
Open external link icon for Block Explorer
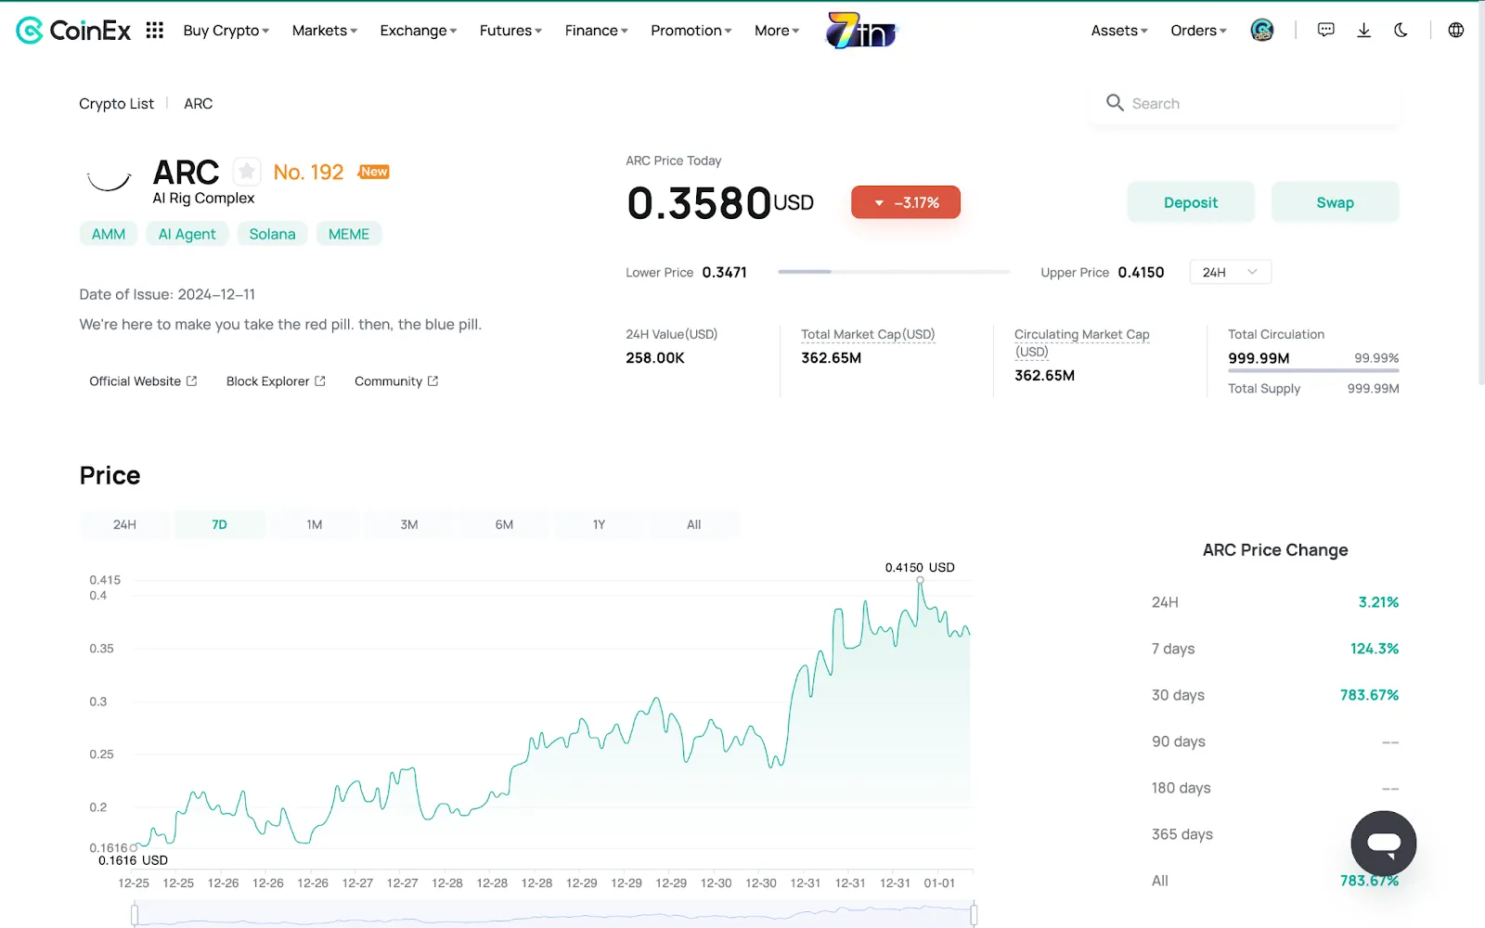point(320,381)
